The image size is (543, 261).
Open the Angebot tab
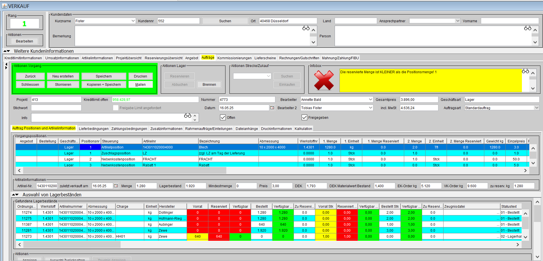tap(192, 58)
